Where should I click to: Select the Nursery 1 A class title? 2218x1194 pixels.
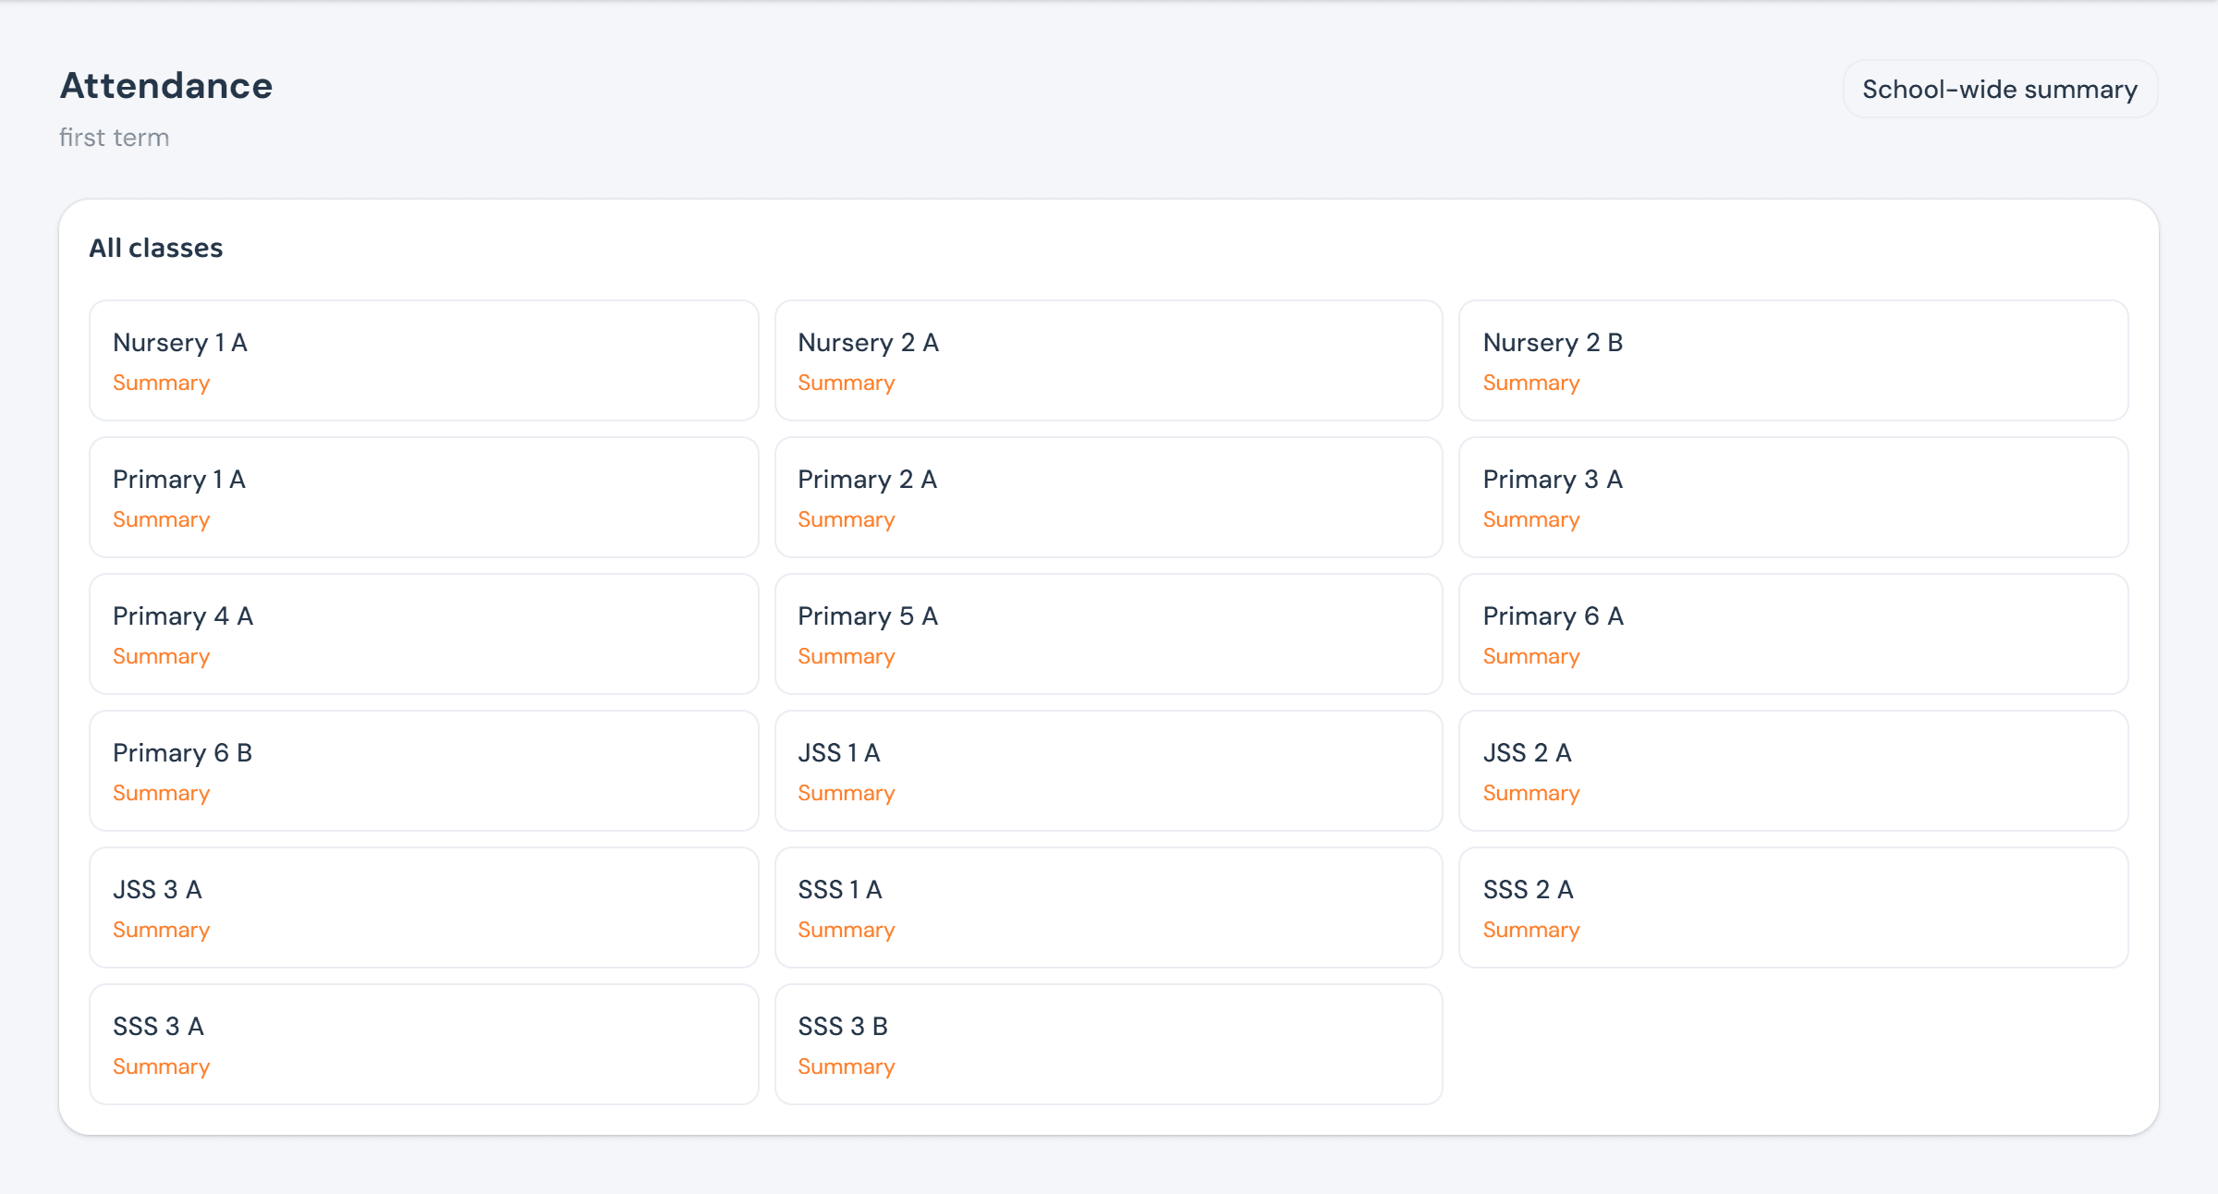(x=180, y=343)
